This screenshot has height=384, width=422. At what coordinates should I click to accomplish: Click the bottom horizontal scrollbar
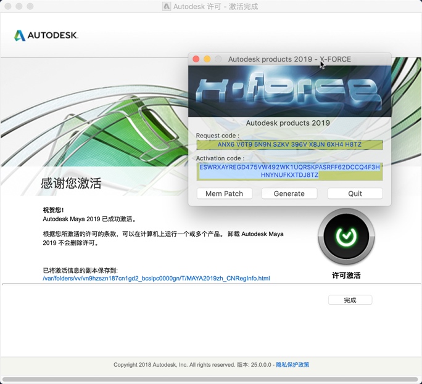(x=211, y=380)
